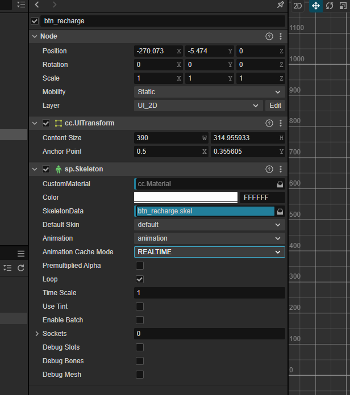Click the top-left panel list toggle icon

pyautogui.click(x=21, y=5)
